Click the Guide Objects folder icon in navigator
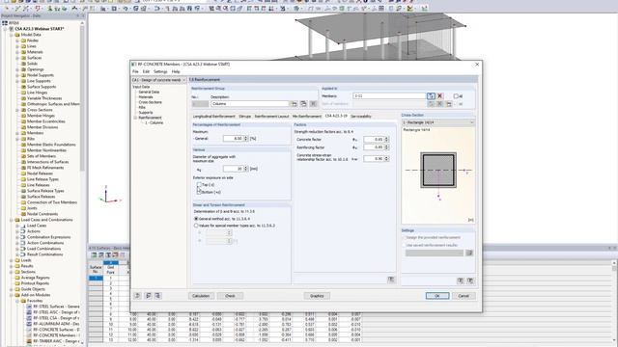Image resolution: width=618 pixels, height=347 pixels. pos(17,289)
